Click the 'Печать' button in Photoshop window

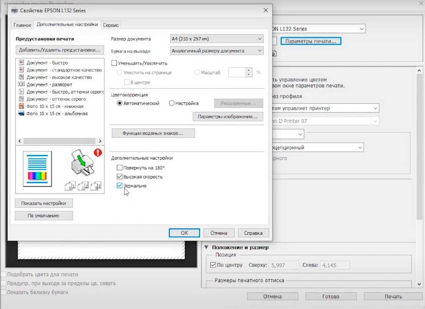(x=393, y=297)
